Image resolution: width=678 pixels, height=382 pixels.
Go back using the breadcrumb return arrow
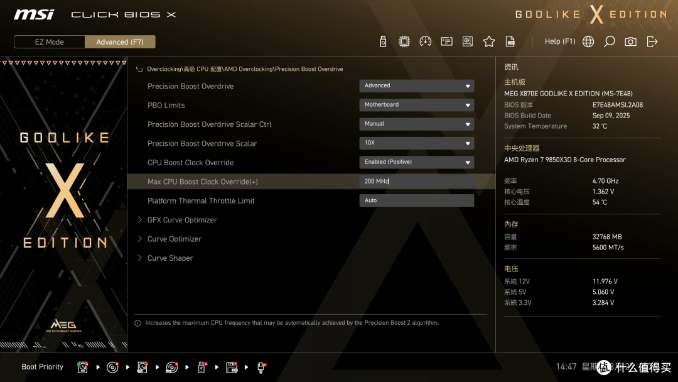tap(139, 69)
